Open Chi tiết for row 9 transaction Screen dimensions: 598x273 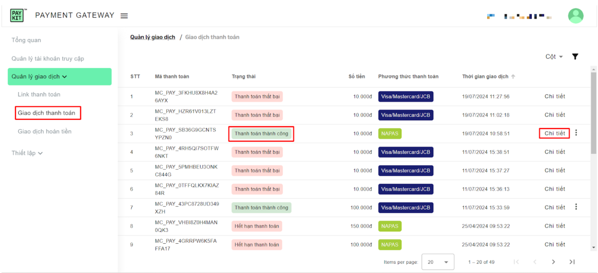(x=555, y=245)
